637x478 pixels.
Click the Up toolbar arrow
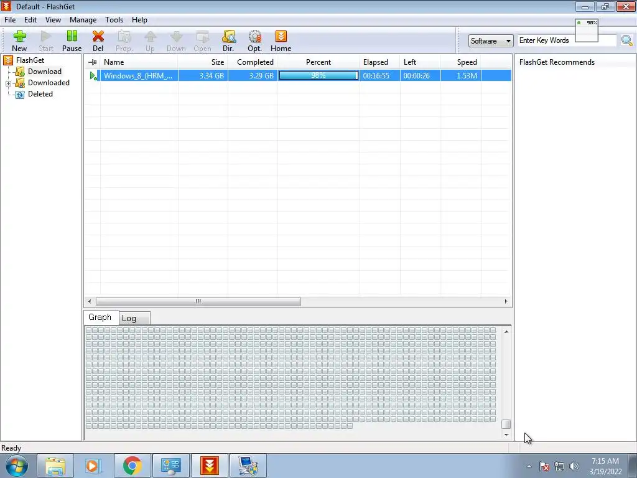150,40
